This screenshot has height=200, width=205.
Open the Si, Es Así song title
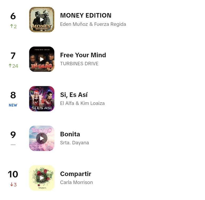(x=74, y=95)
